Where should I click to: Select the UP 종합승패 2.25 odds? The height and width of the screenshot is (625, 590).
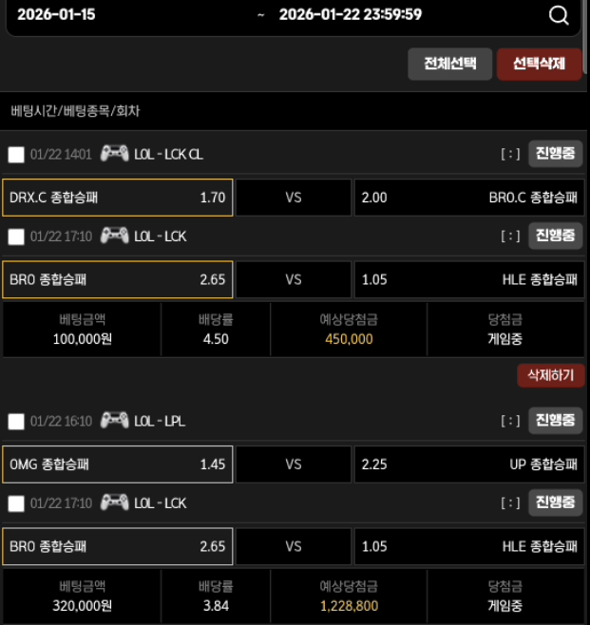468,464
